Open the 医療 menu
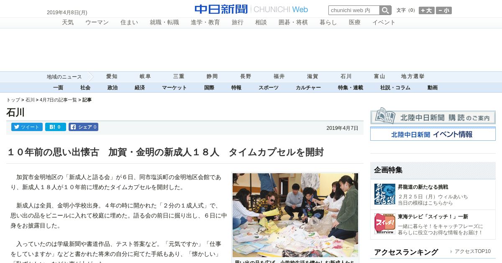 [x=355, y=23]
